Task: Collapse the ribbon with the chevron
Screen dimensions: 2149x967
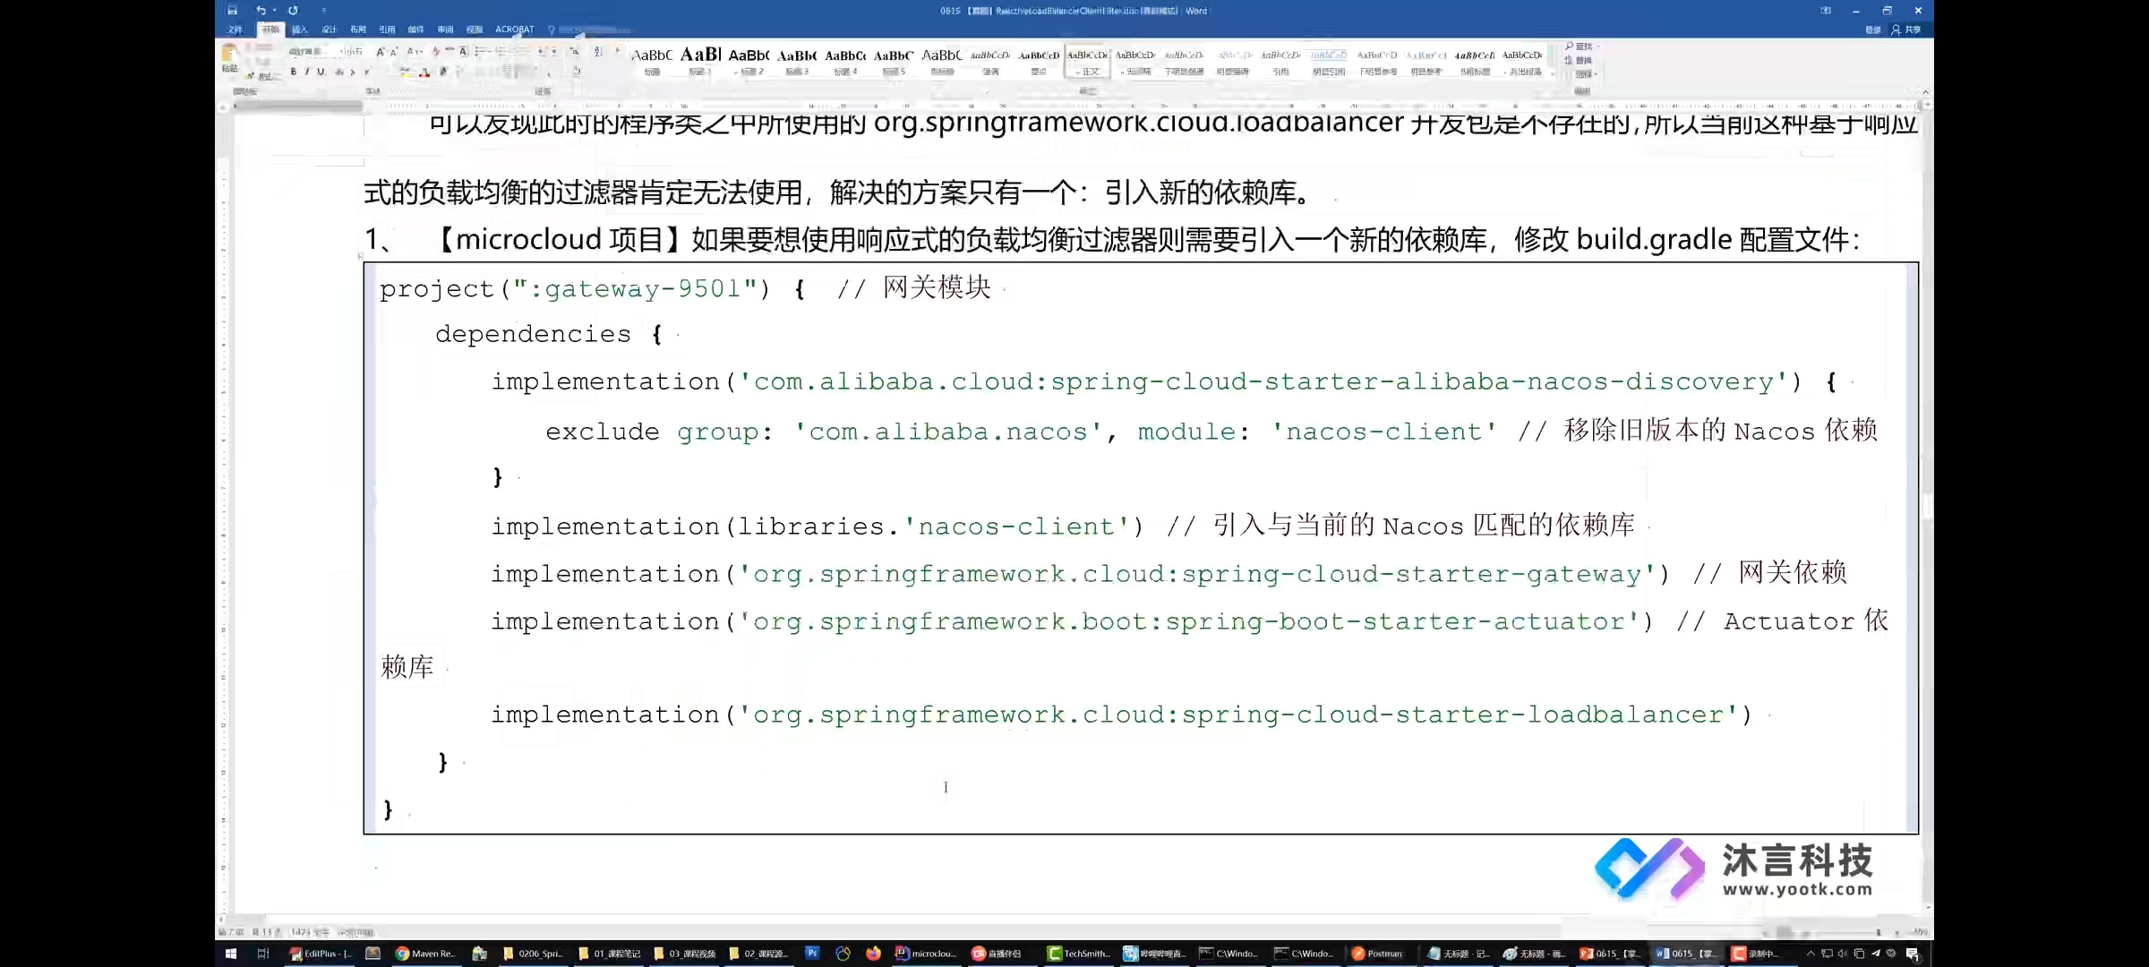Action: [x=1925, y=92]
